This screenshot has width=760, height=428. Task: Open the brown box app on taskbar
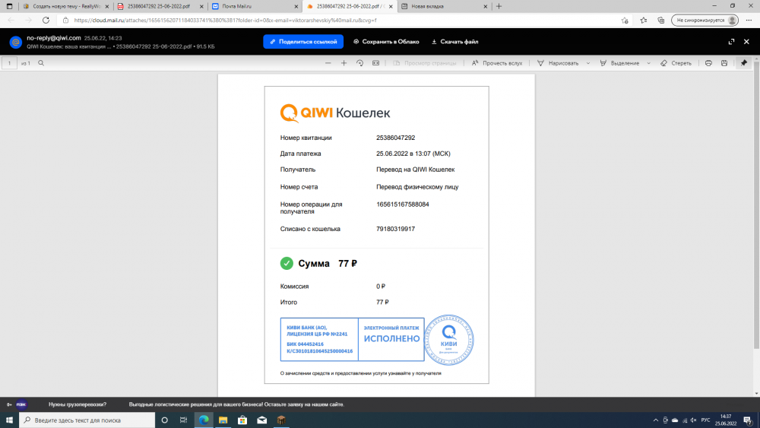click(x=281, y=420)
